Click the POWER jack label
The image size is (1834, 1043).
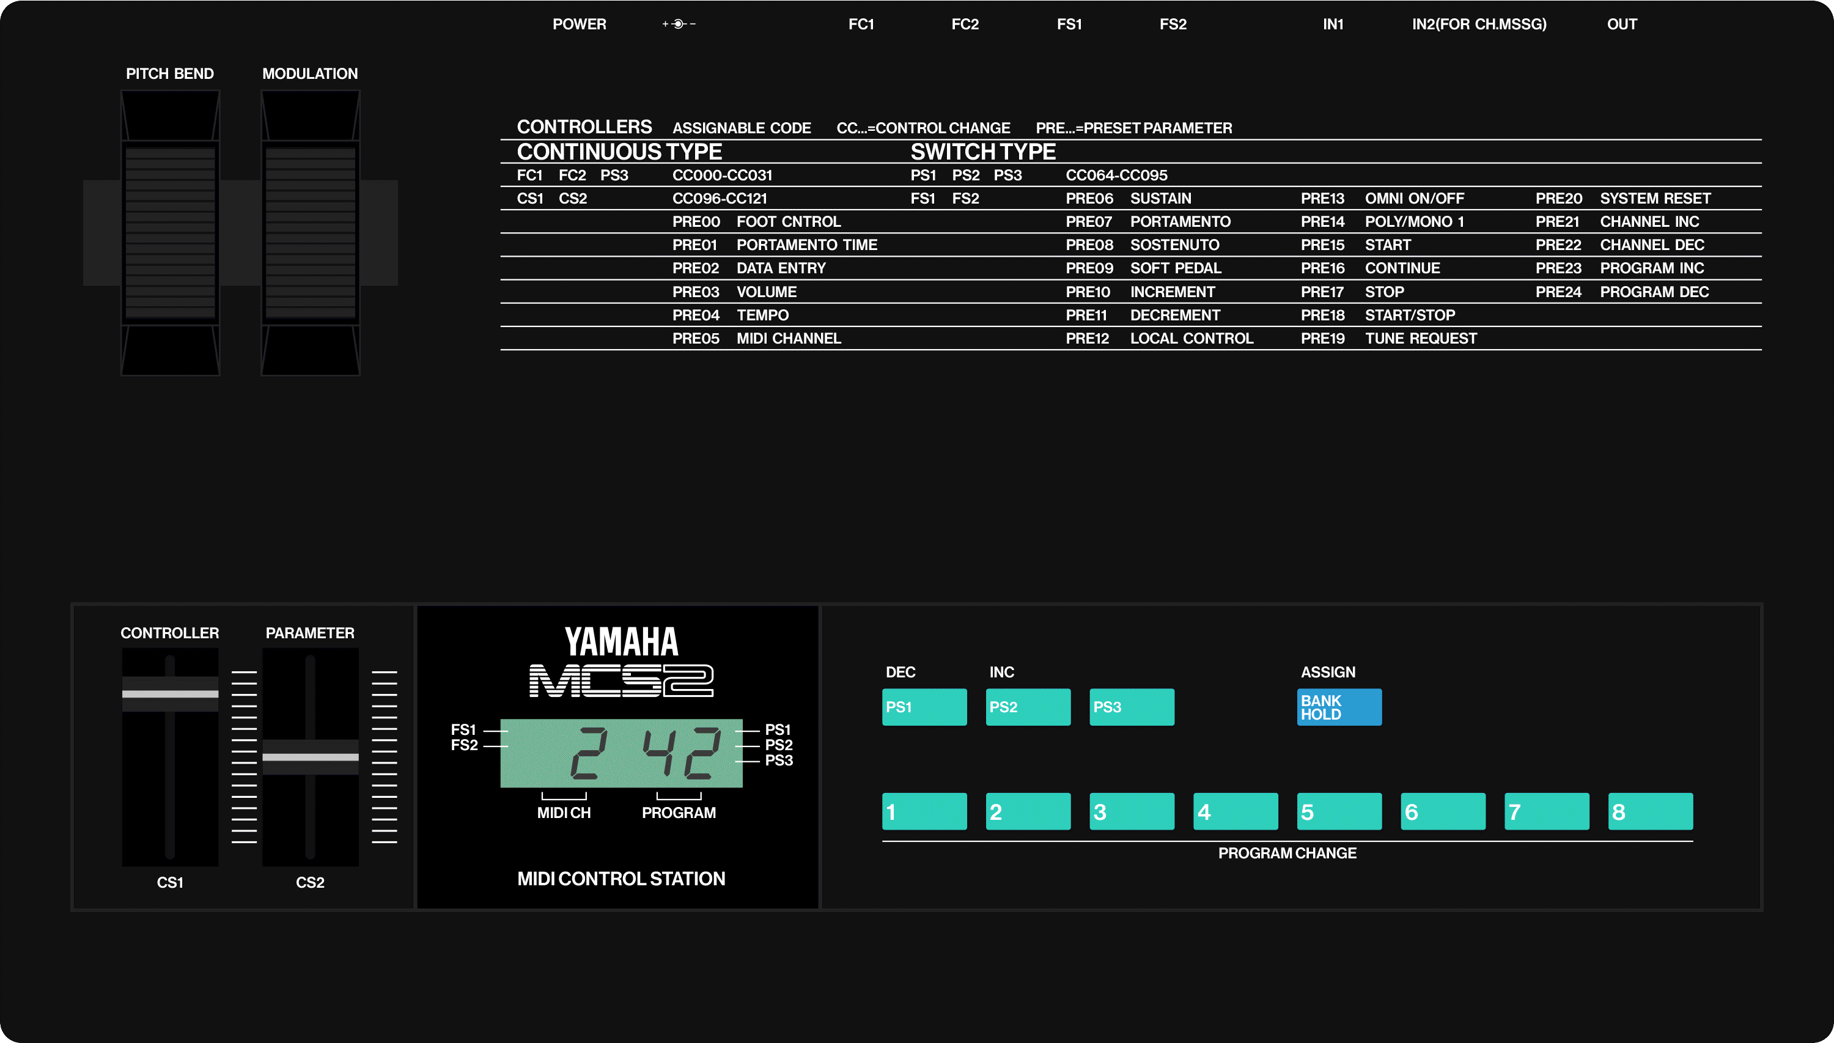[x=579, y=24]
